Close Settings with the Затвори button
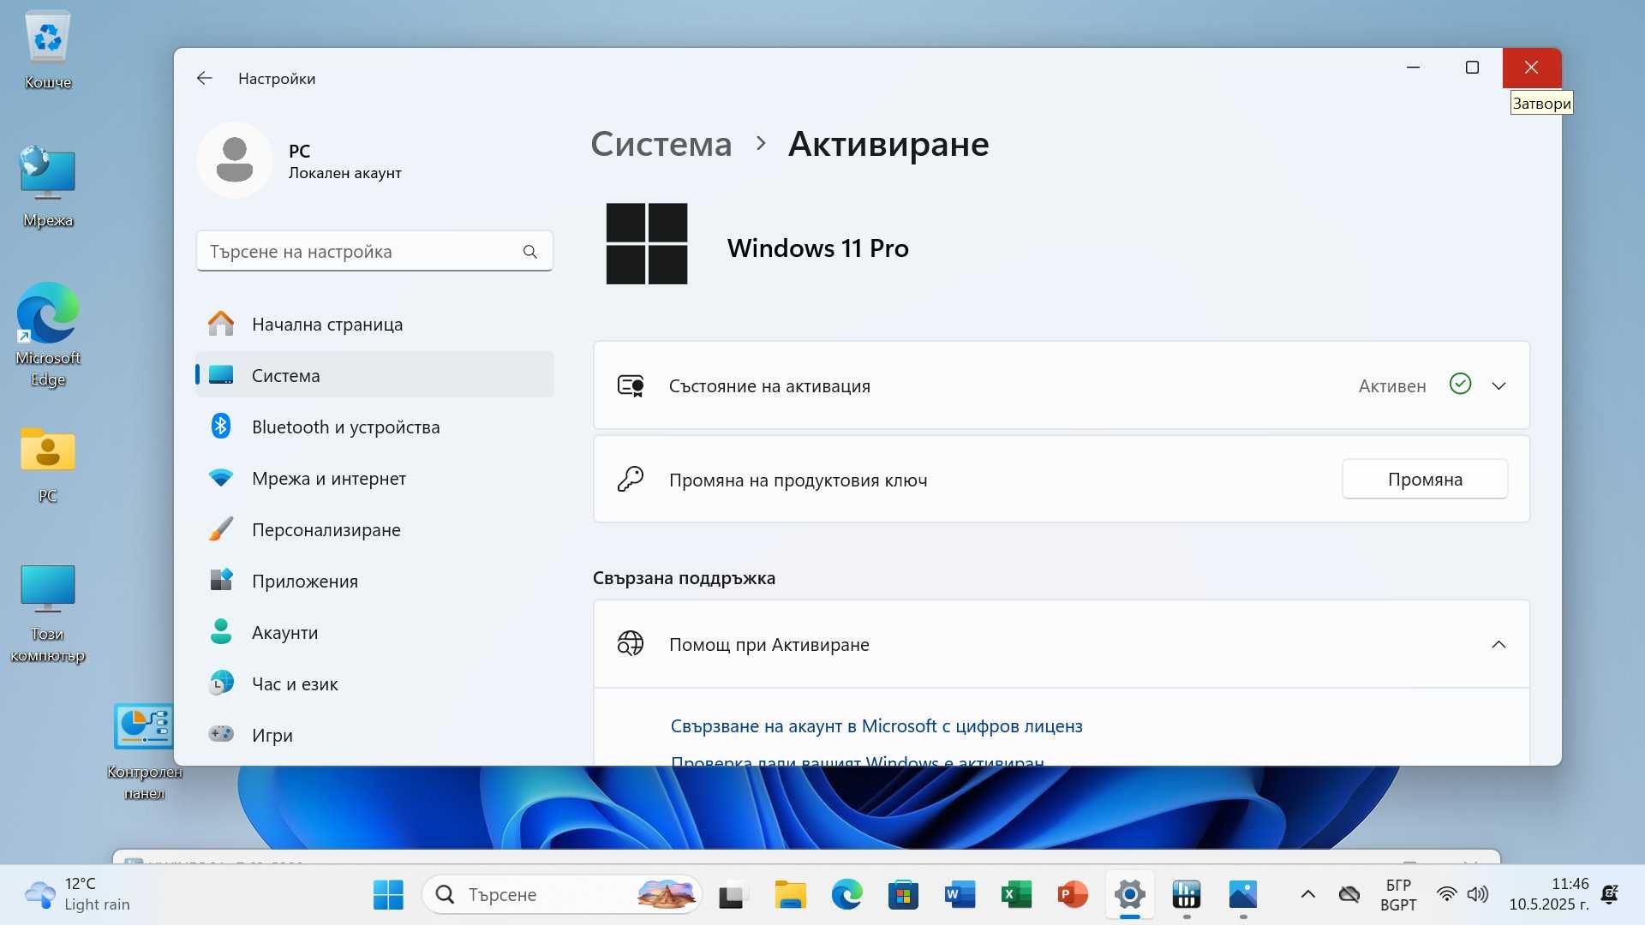The height and width of the screenshot is (925, 1645). (x=1531, y=68)
